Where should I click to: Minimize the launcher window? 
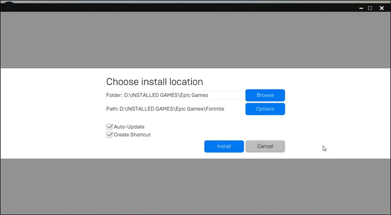(361, 8)
